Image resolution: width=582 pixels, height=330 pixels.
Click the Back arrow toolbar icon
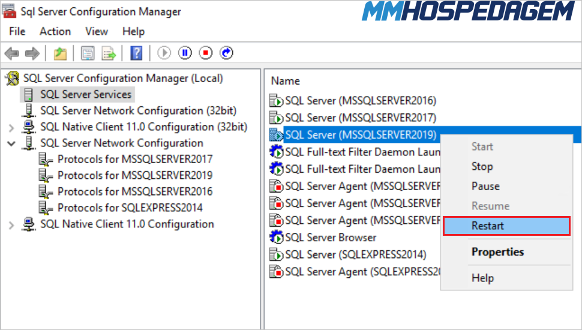tap(11, 53)
